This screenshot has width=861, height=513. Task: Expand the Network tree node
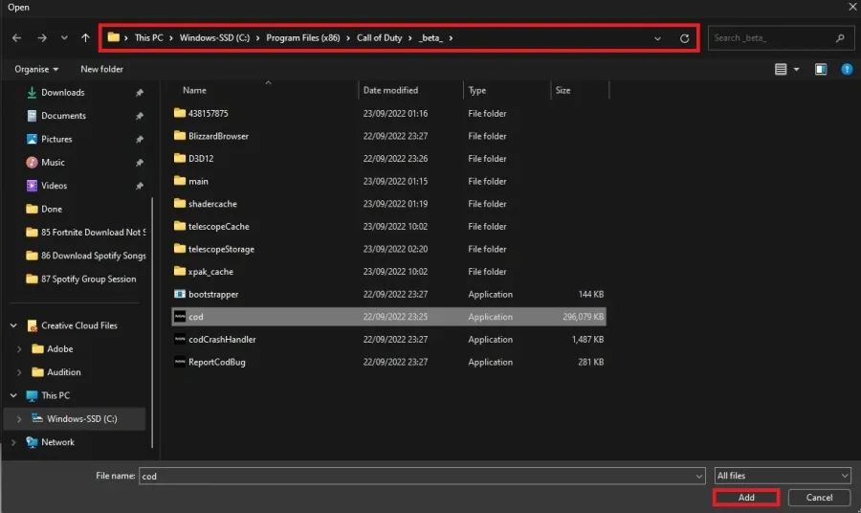pos(13,442)
